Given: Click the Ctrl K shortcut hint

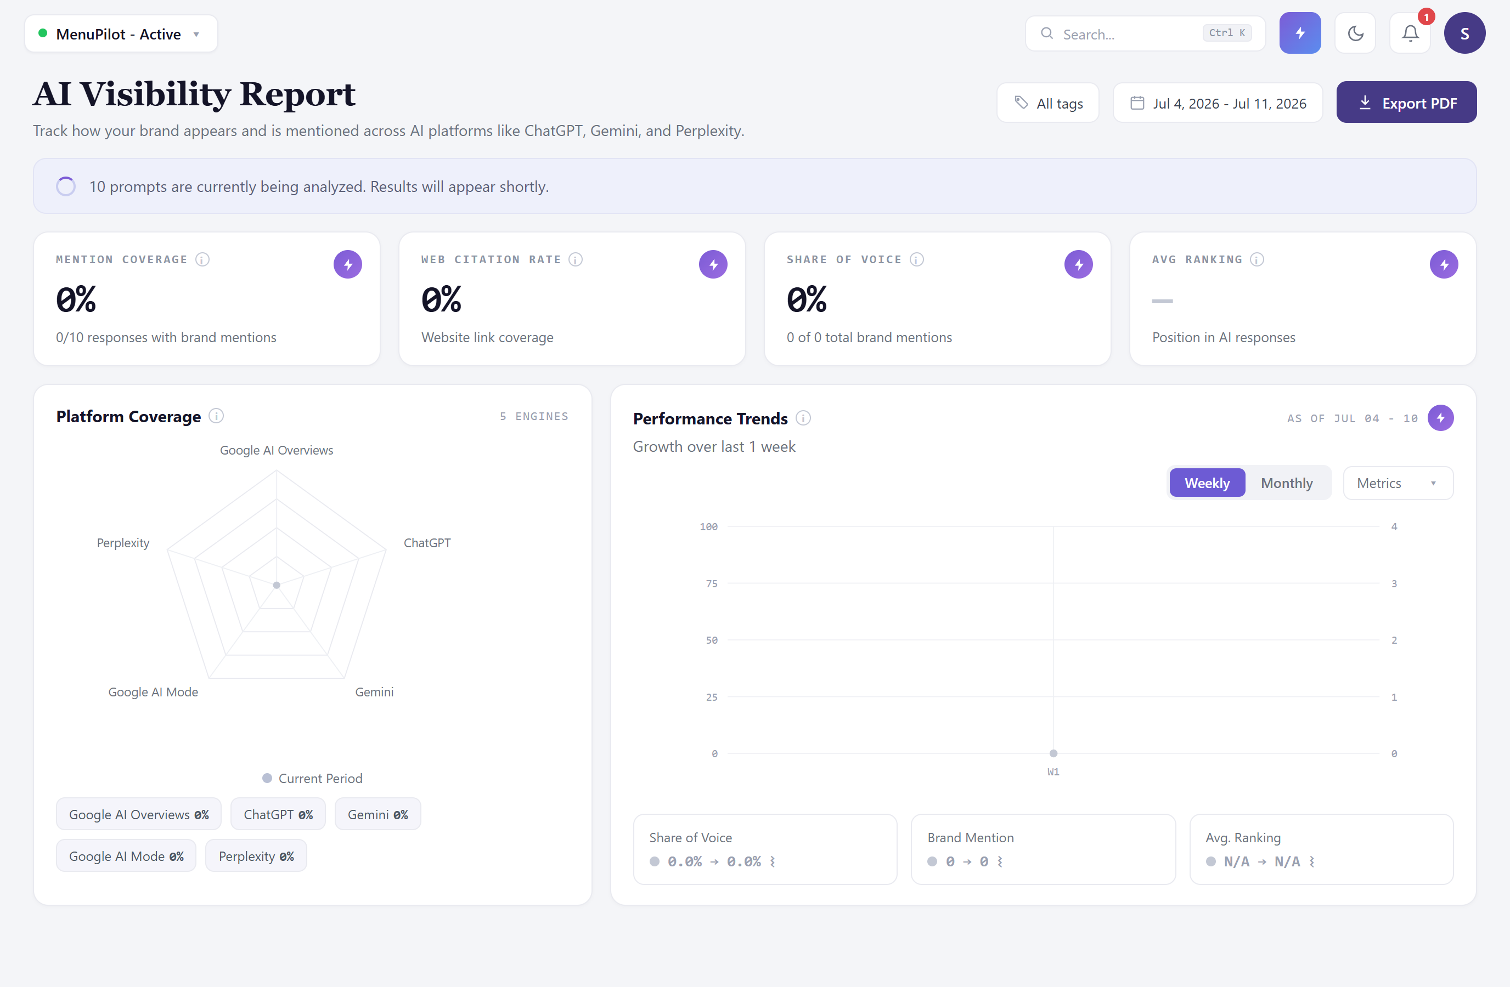Looking at the screenshot, I should [1227, 33].
